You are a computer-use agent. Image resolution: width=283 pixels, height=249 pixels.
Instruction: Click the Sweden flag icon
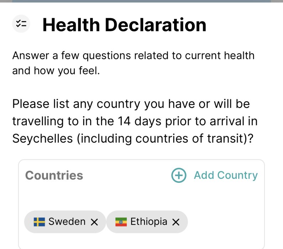pyautogui.click(x=39, y=222)
